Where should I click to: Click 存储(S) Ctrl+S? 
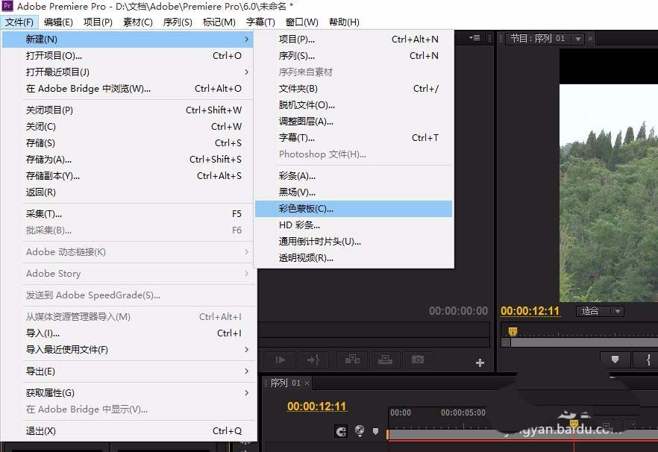click(128, 143)
